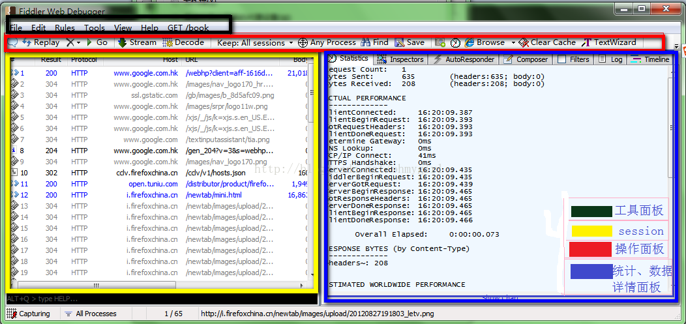Image resolution: width=686 pixels, height=324 pixels.
Task: Select session number 19 in the list
Action: [x=24, y=272]
